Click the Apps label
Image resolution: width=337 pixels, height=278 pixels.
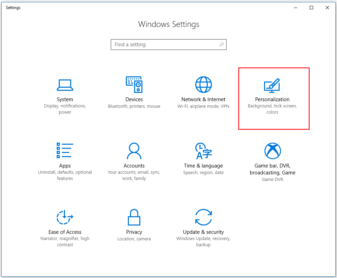[65, 166]
